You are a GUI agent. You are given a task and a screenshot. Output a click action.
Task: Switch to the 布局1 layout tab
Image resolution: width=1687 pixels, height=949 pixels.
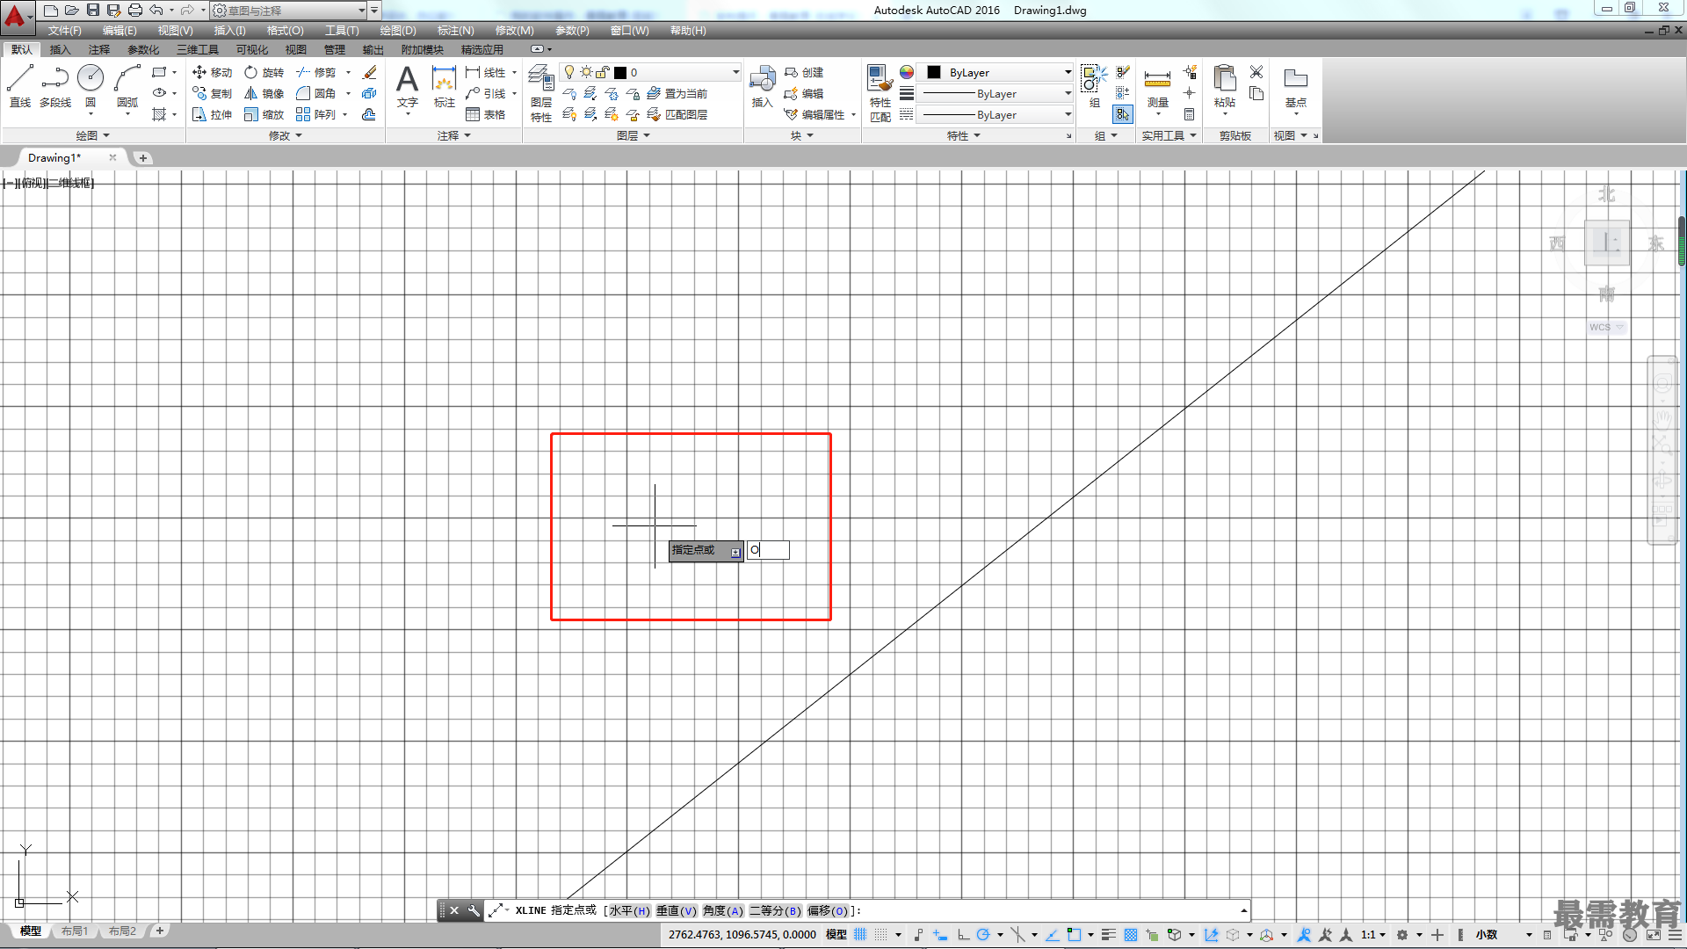click(75, 931)
